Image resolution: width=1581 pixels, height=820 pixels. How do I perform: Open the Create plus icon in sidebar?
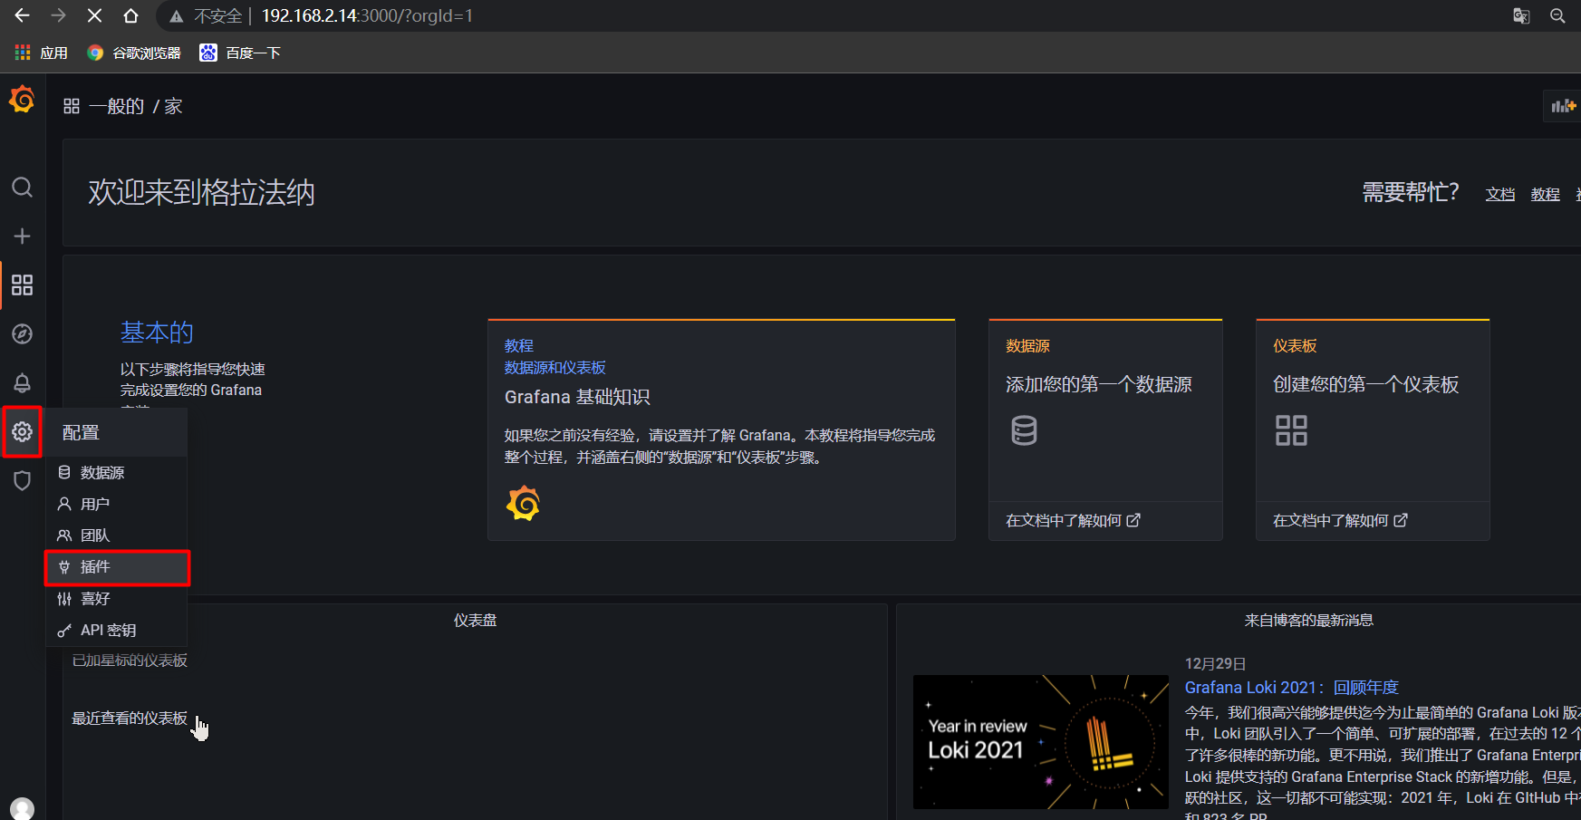[x=22, y=236]
